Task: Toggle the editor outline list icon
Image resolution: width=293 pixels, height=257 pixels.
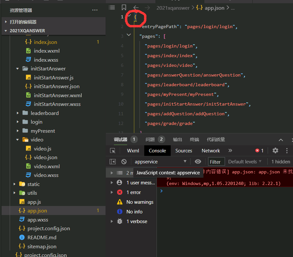Action: coord(112,8)
